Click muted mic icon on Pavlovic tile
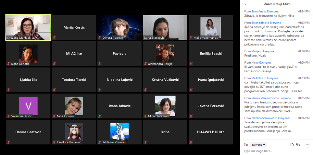The height and width of the screenshot is (155, 313). click(100, 64)
